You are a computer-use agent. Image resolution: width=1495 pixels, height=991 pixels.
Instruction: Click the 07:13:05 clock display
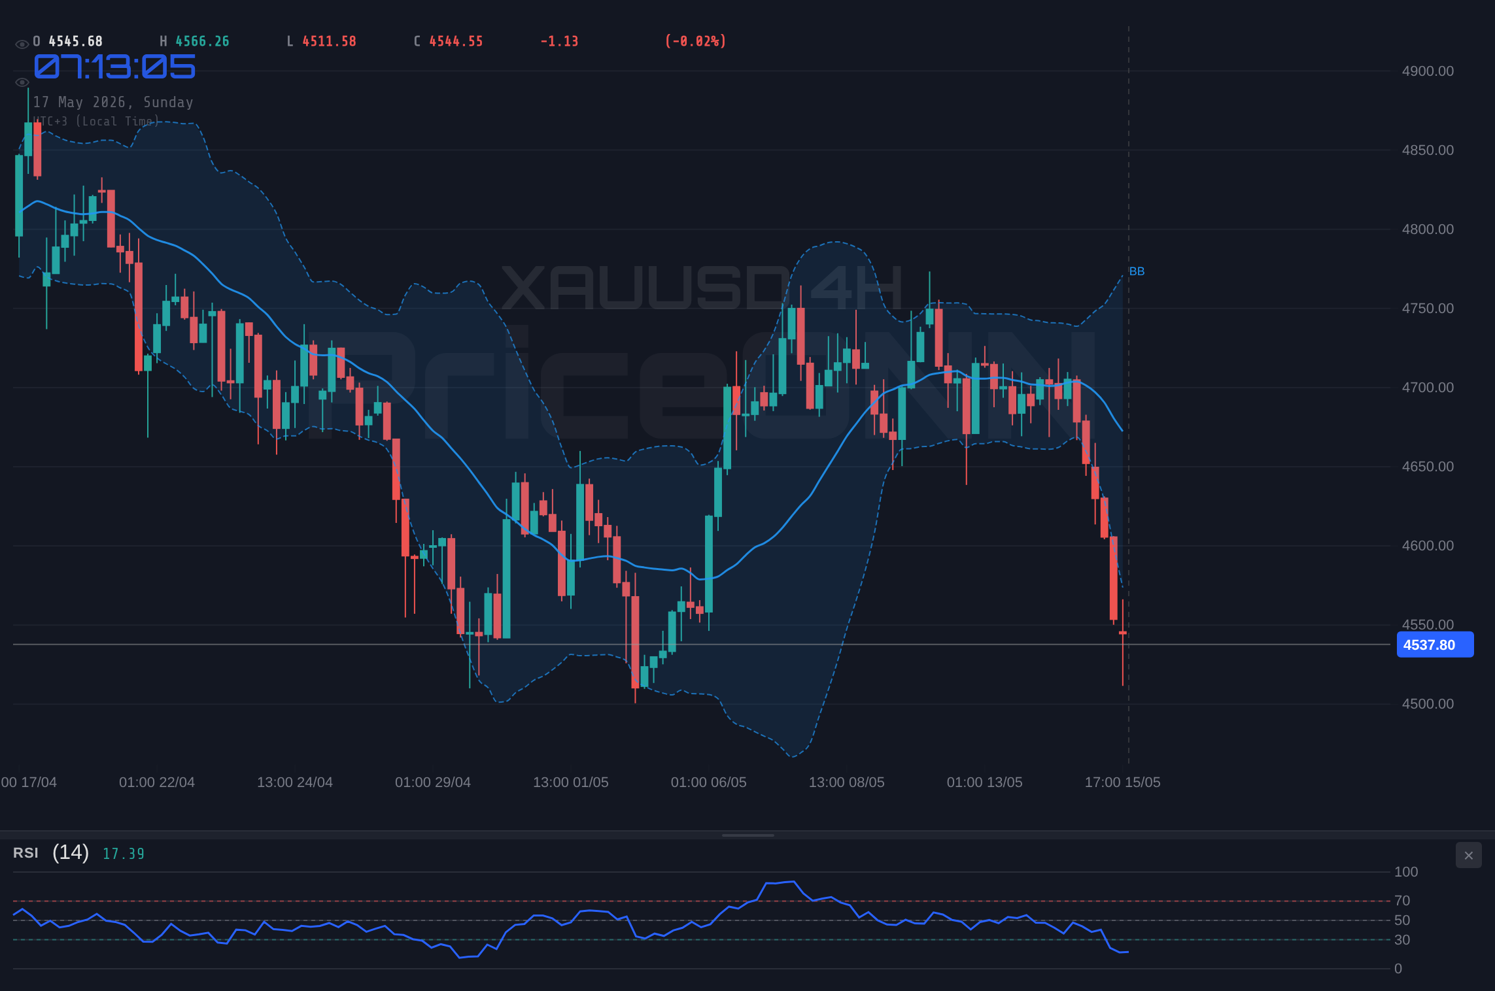point(114,67)
